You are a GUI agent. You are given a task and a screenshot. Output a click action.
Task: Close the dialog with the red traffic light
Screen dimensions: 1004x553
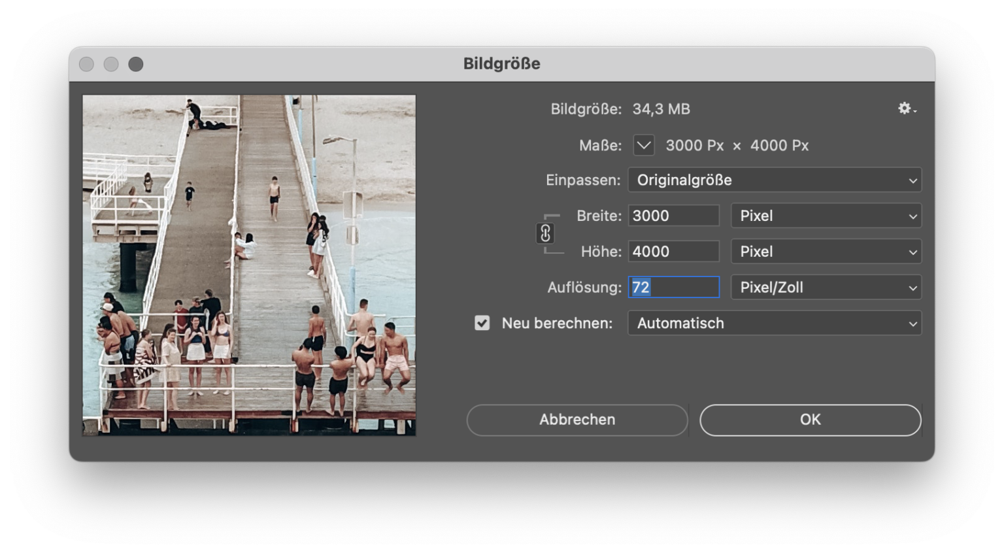pos(86,63)
